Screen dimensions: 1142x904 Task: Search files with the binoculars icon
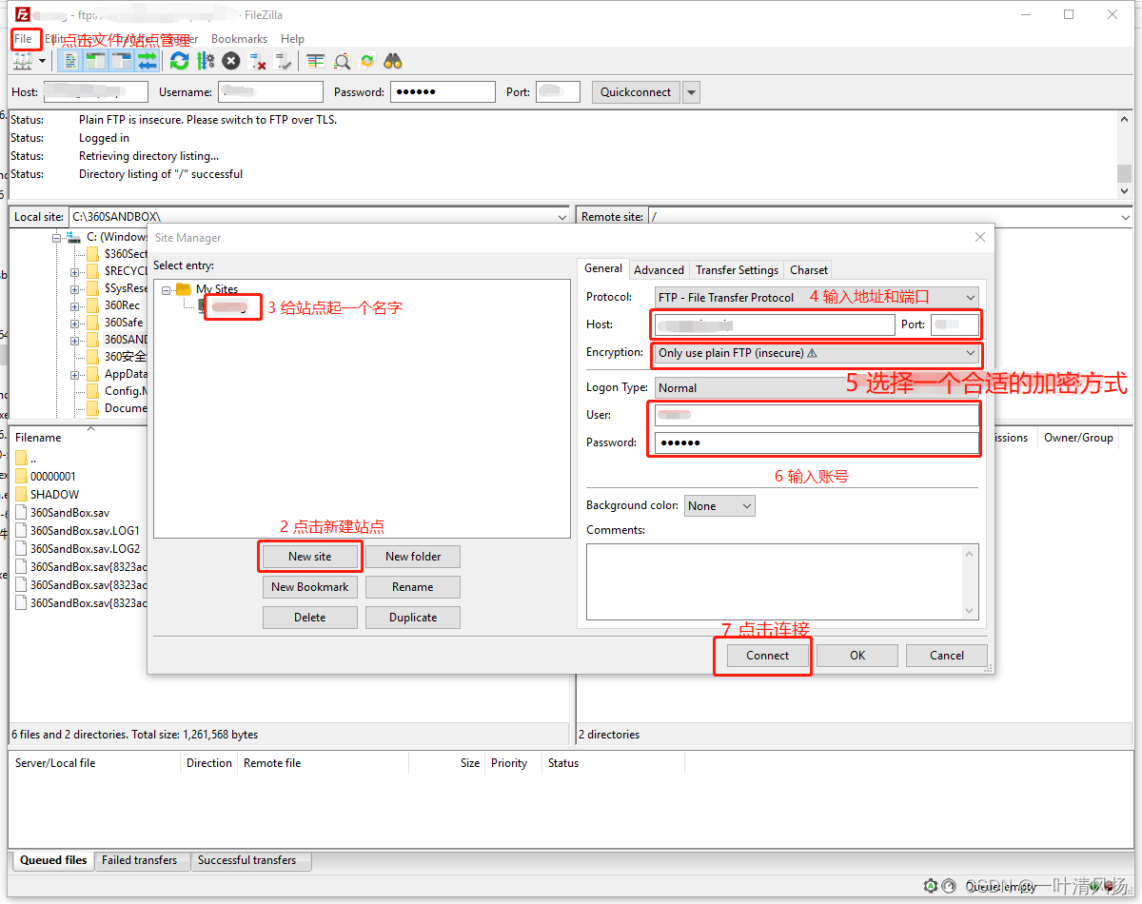point(393,61)
